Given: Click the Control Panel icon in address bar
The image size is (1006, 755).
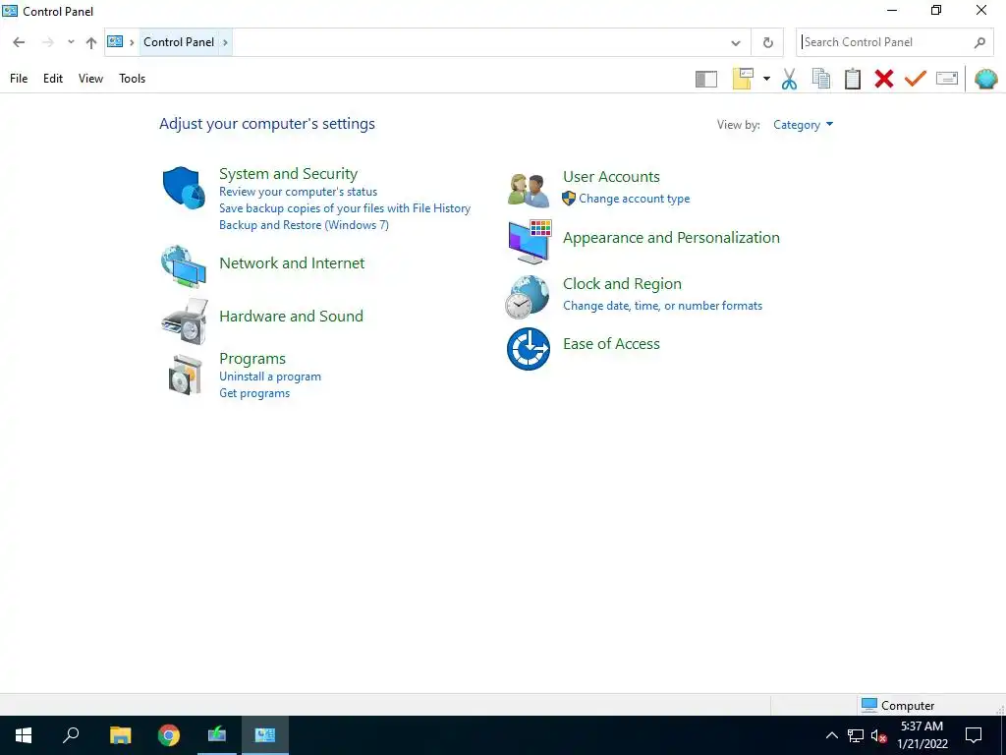Looking at the screenshot, I should [x=115, y=41].
